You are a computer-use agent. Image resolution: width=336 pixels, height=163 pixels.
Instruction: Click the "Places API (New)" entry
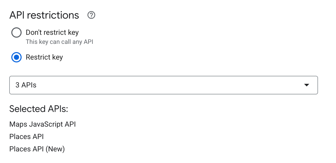[37, 149]
